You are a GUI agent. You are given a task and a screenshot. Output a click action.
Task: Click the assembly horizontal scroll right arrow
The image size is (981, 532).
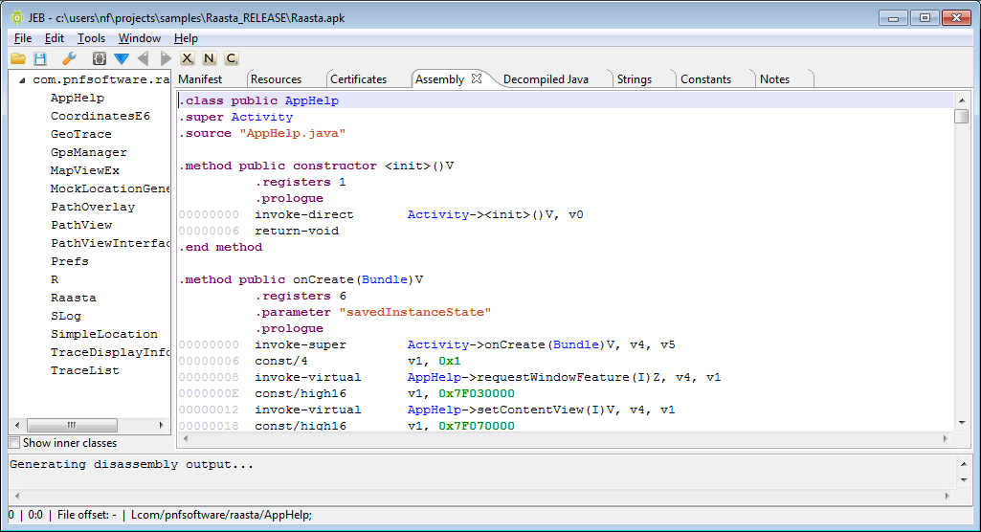pyautogui.click(x=946, y=439)
